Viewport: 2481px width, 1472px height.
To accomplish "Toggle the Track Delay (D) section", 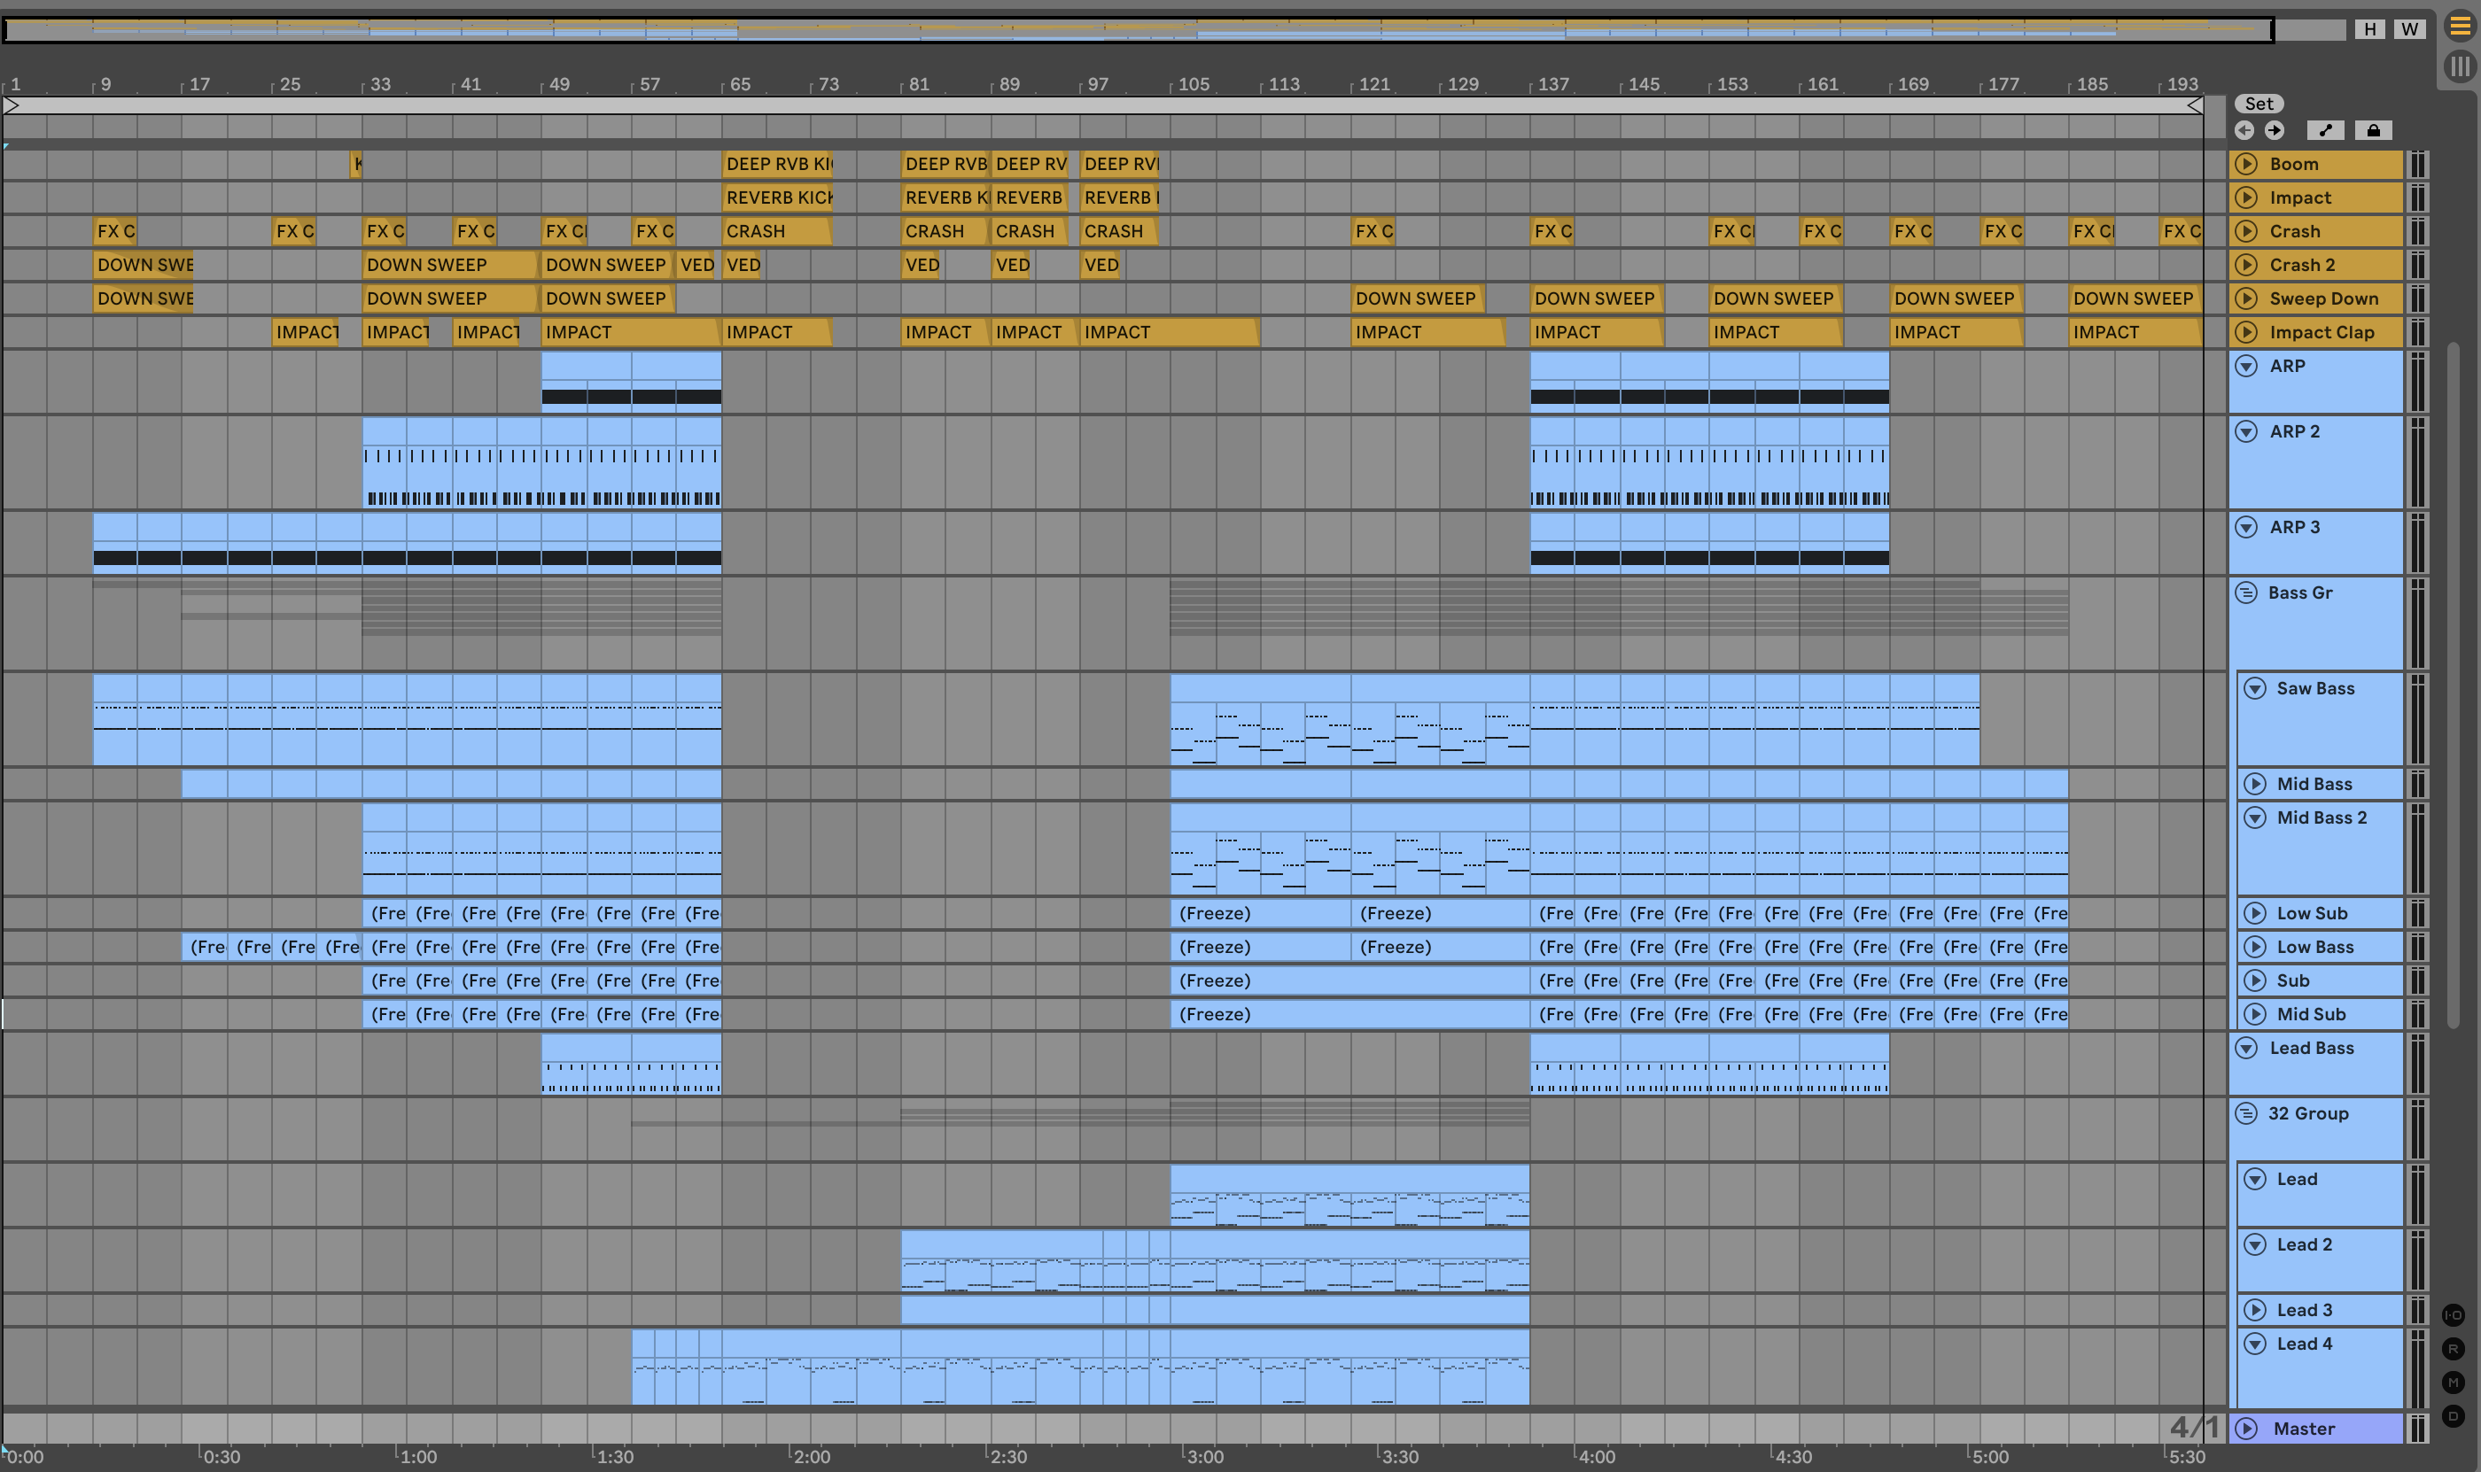I will click(x=2454, y=1416).
